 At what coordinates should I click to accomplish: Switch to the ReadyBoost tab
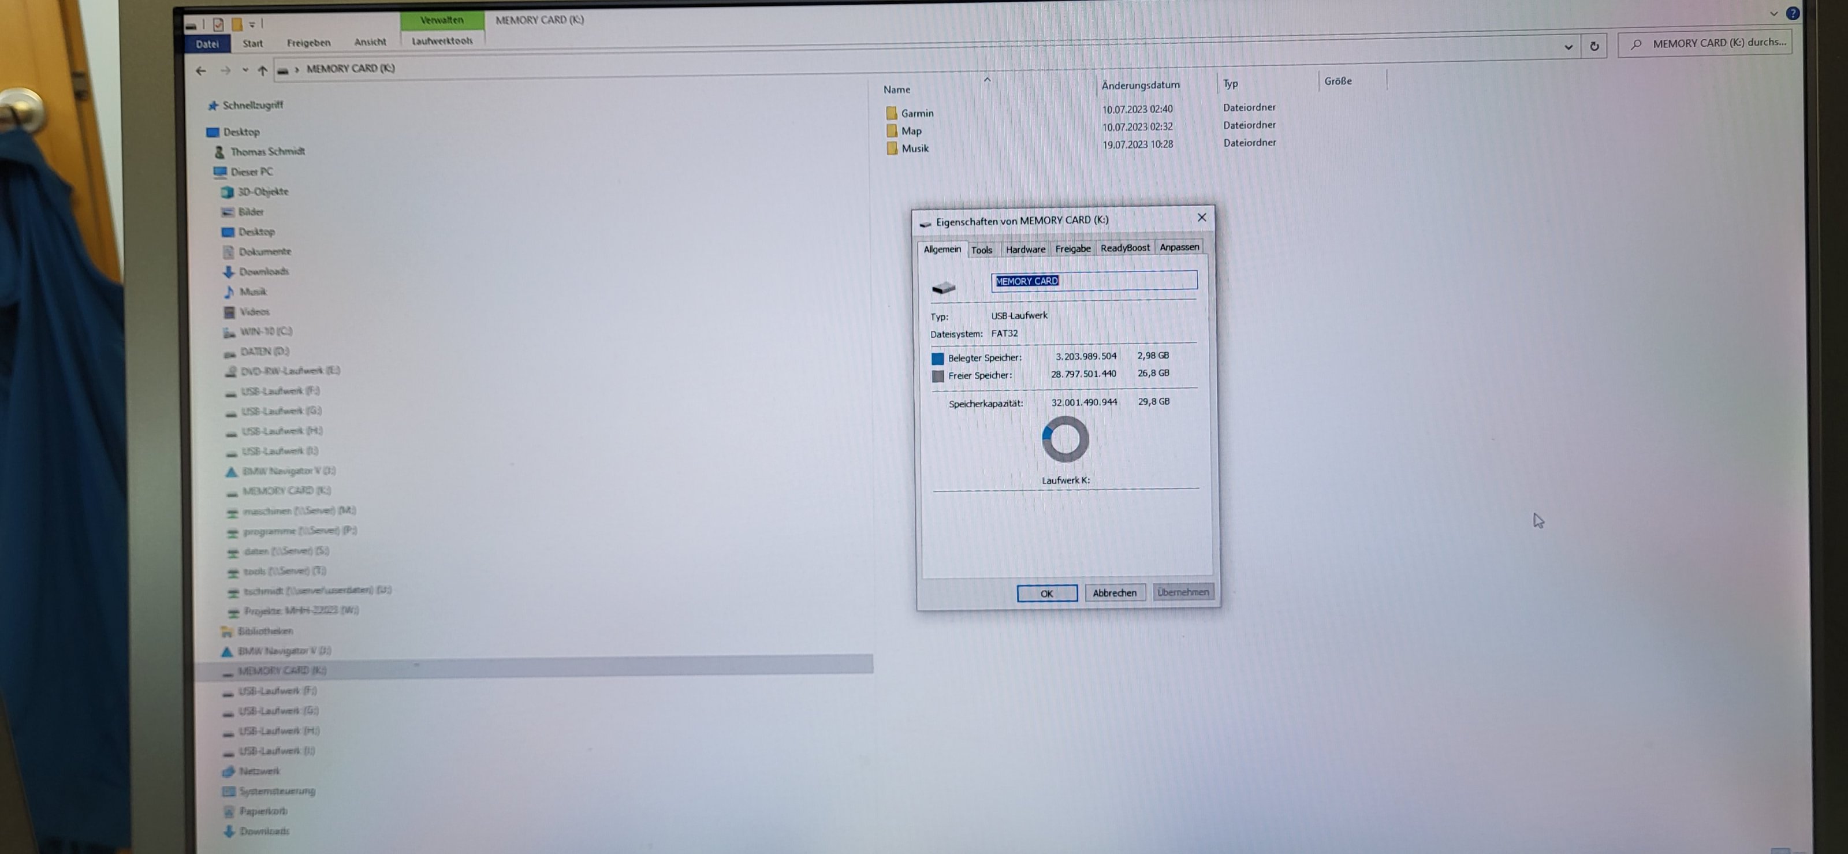tap(1124, 247)
